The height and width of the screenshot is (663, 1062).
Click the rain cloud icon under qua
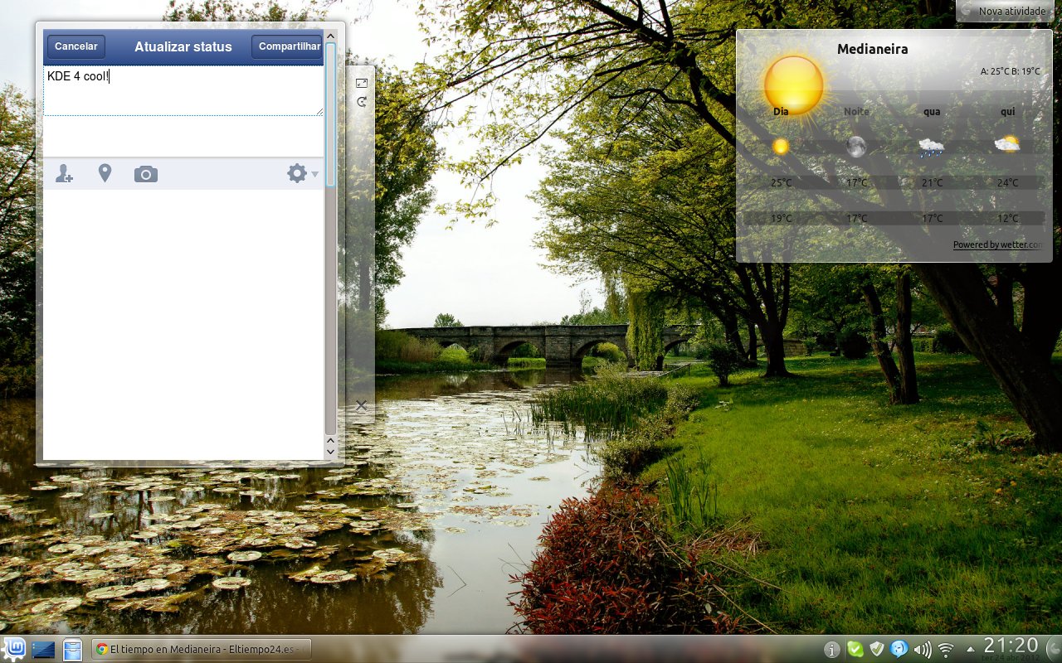coord(932,148)
